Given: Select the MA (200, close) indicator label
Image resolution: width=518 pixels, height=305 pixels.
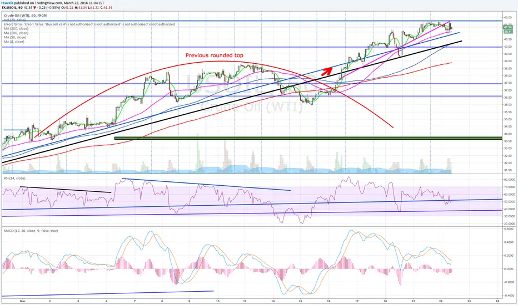Looking at the screenshot, I should click(16, 29).
